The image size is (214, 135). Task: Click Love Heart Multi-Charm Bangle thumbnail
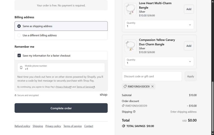tap(131, 9)
